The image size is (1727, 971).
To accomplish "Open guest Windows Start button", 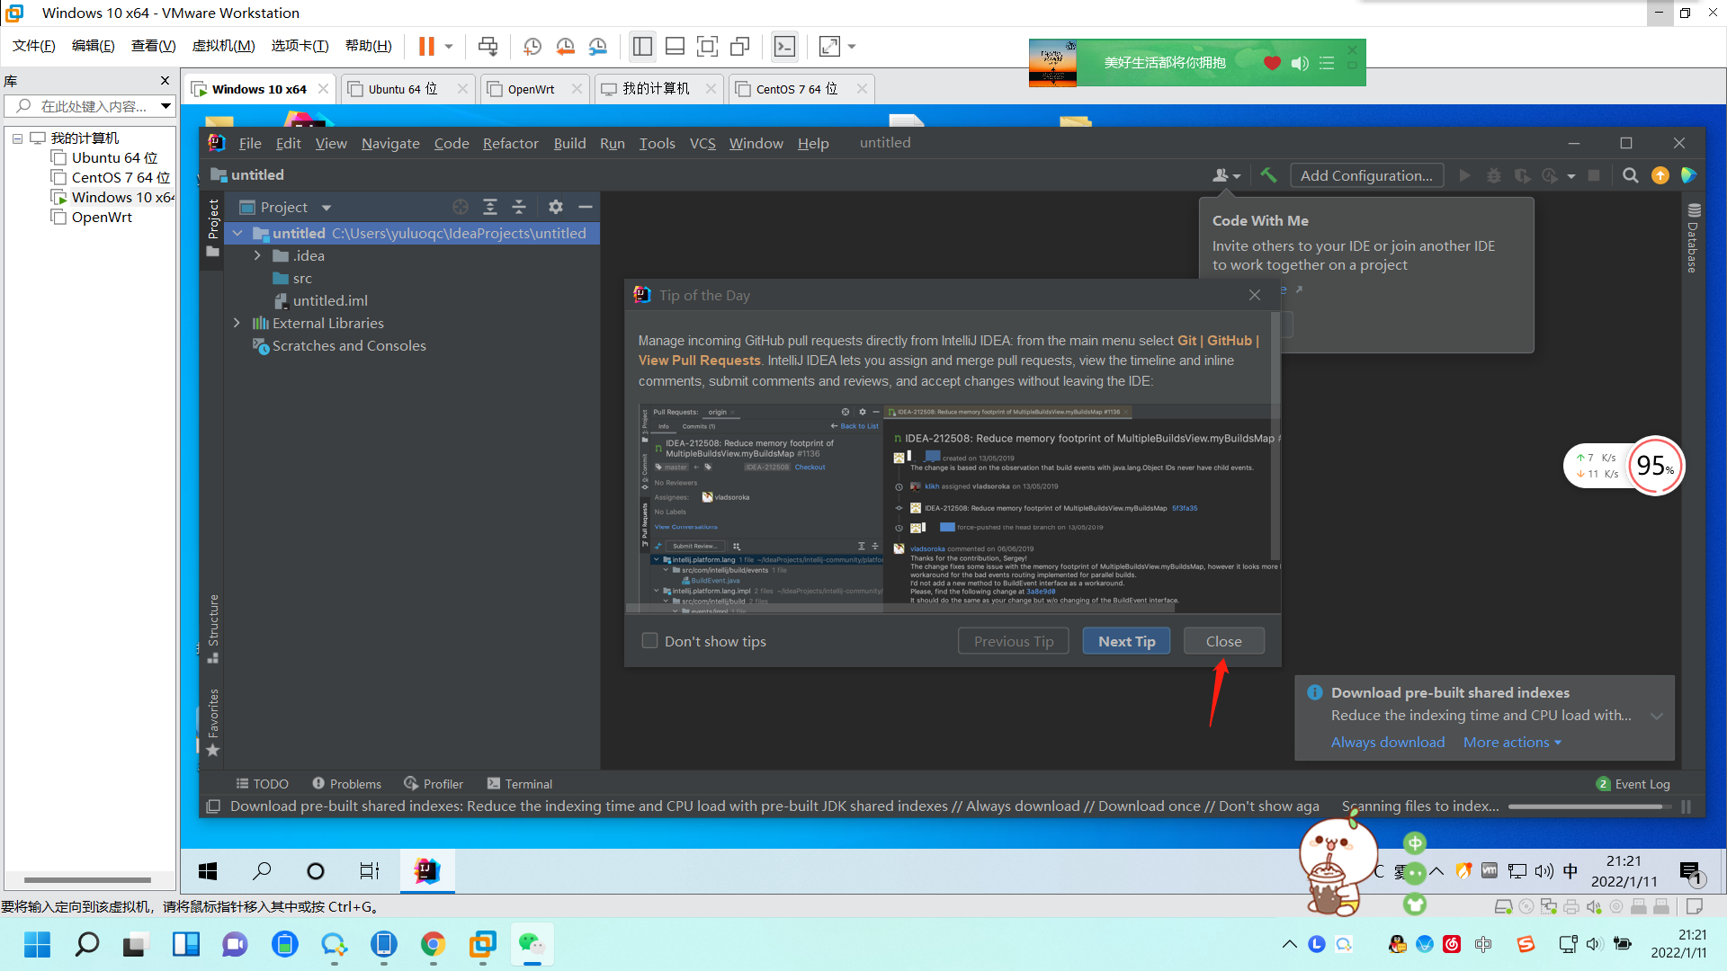I will (x=208, y=870).
